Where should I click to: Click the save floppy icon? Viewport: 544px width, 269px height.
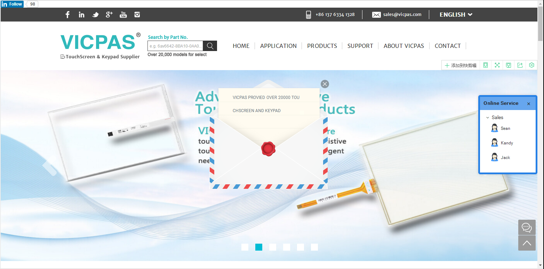pyautogui.click(x=509, y=65)
